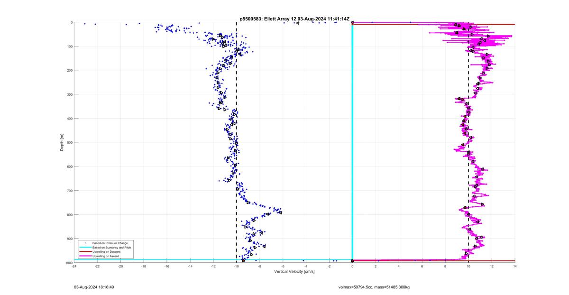
Task: Click velocity axis tick label '6'
Action: tap(422, 267)
